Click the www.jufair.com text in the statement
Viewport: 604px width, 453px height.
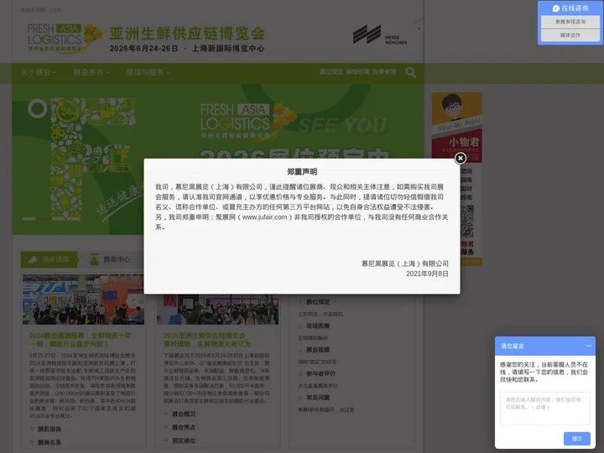tap(264, 217)
